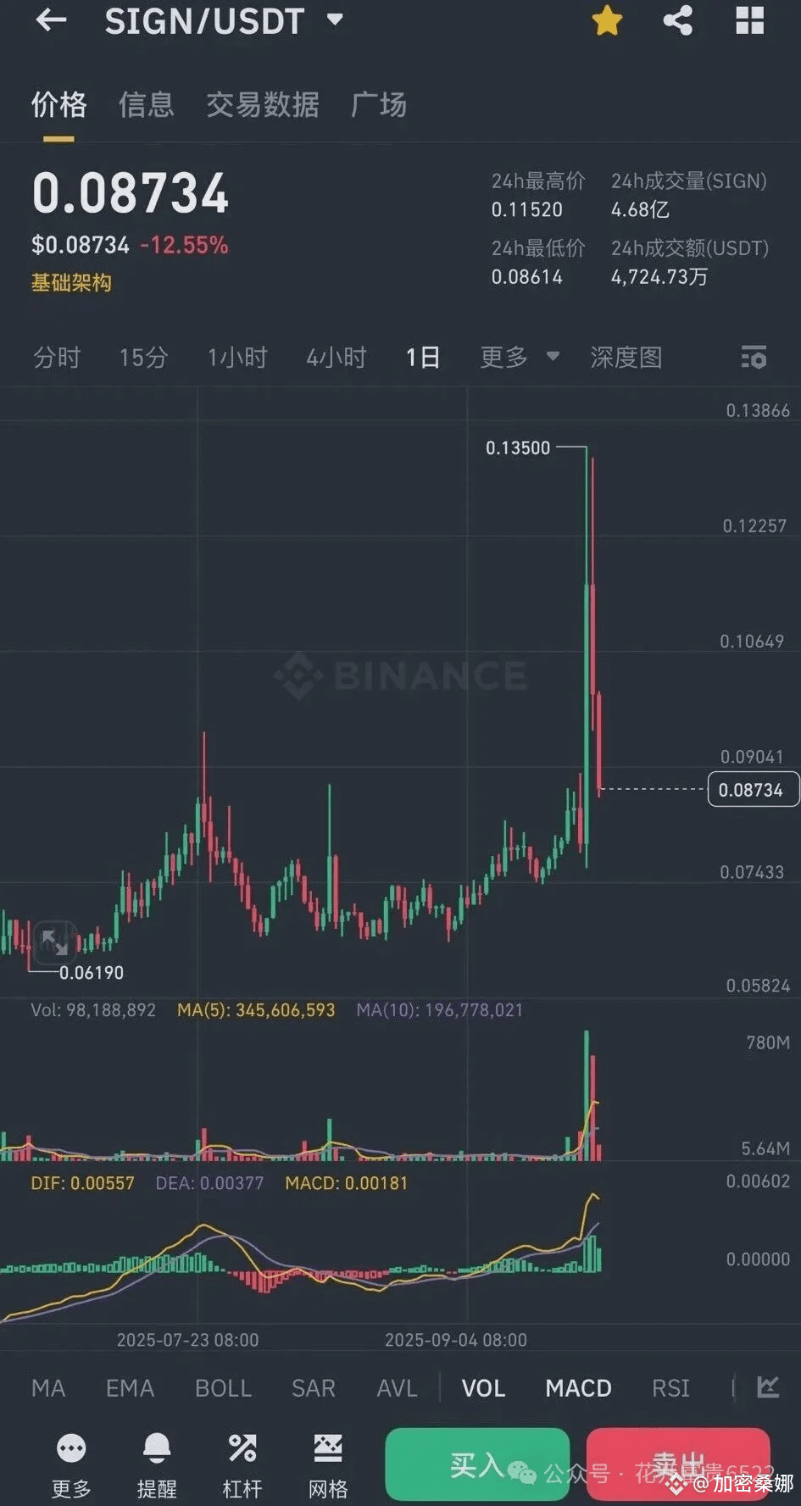
Task: Tap the green 买入 buy button
Action: [x=477, y=1464]
